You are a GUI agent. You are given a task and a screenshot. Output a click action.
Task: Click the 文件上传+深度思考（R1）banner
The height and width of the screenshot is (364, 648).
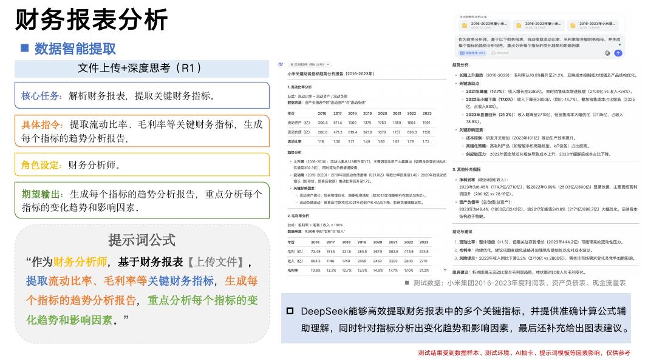pyautogui.click(x=142, y=69)
